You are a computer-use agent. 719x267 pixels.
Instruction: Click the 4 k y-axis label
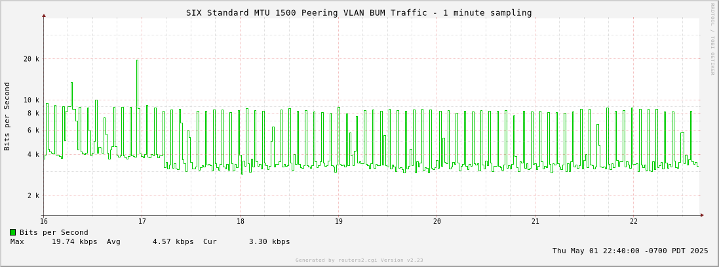click(33, 155)
